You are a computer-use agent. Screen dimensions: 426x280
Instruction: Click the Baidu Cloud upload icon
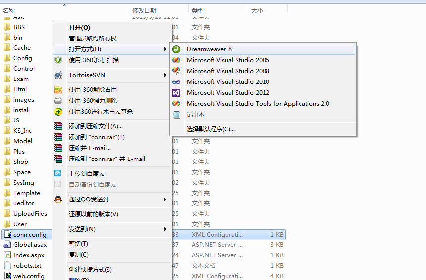pos(58,173)
